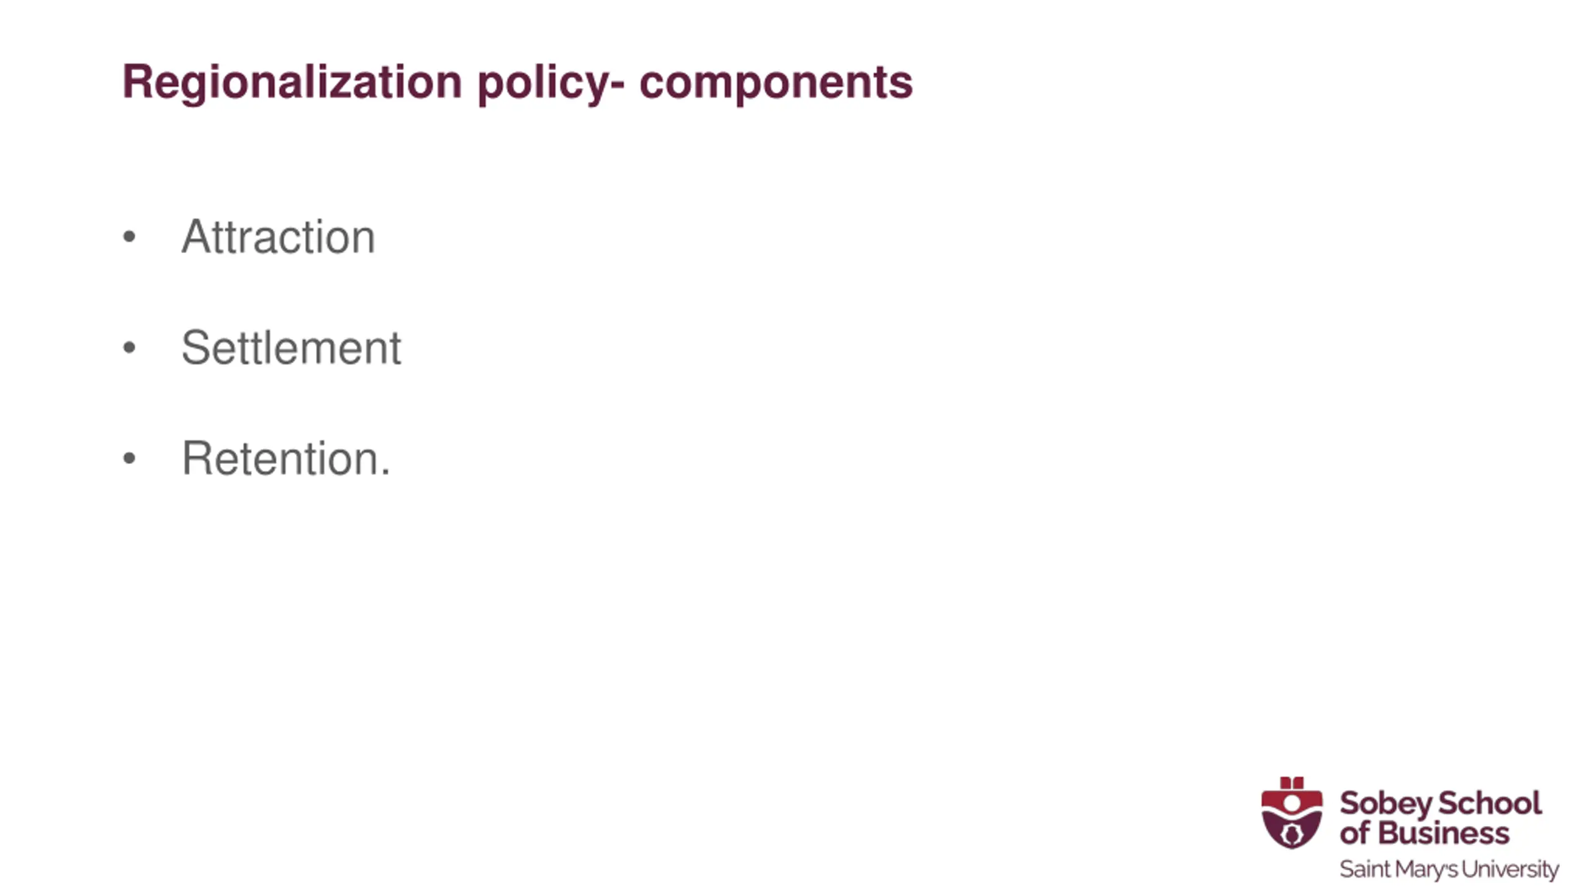This screenshot has height=893, width=1589.
Task: Click the word policy- in the title
Action: (x=551, y=84)
